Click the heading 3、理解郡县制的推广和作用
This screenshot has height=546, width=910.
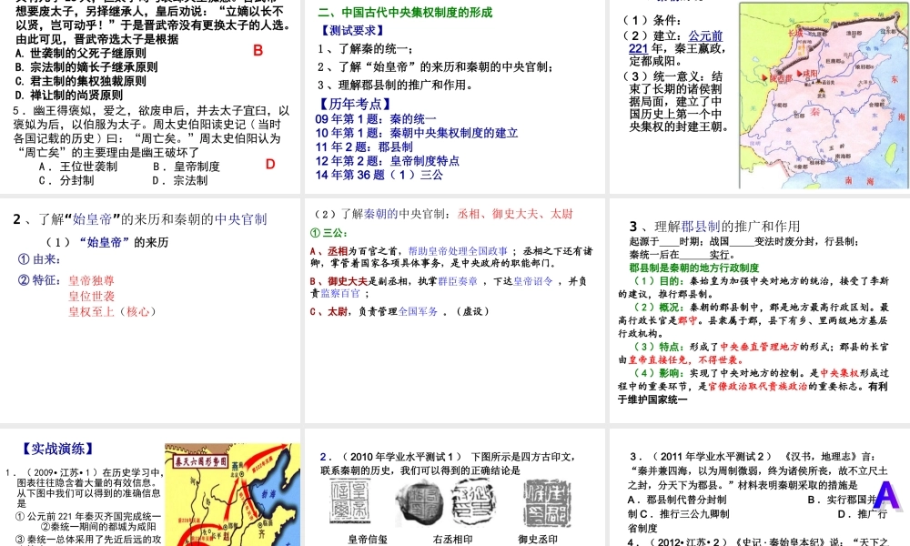coord(714,227)
